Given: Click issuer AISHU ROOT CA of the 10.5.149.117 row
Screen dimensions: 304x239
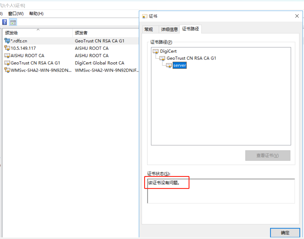Looking at the screenshot, I should click(x=92, y=48).
